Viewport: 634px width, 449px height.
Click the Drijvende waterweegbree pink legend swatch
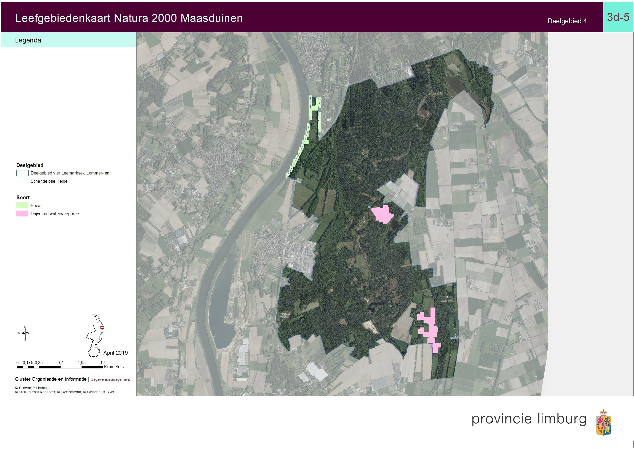pos(22,214)
